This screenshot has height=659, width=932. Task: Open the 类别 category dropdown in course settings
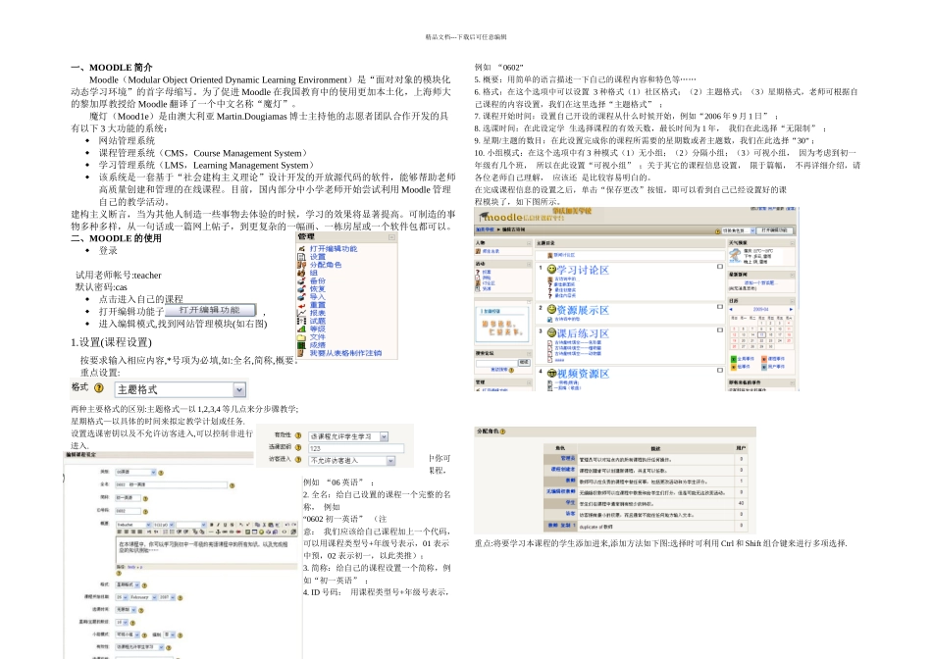point(135,472)
